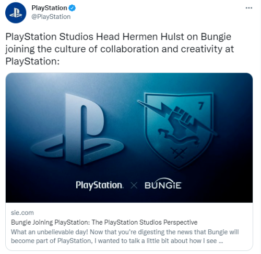Click the PlayStation wordmark in image

coord(100,185)
